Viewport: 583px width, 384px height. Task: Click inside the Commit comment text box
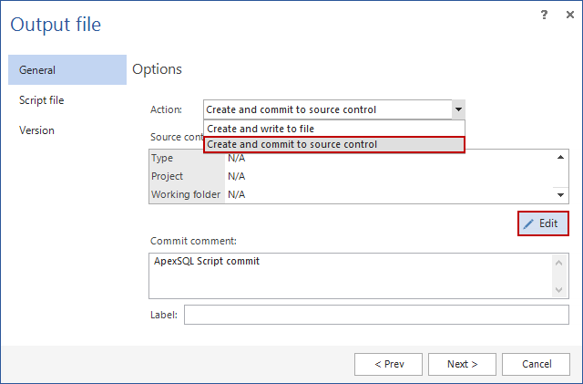coord(351,275)
